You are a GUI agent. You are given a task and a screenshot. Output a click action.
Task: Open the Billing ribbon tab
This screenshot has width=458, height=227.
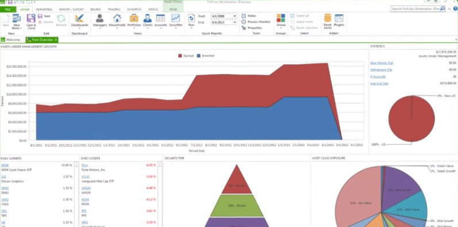[x=95, y=9]
